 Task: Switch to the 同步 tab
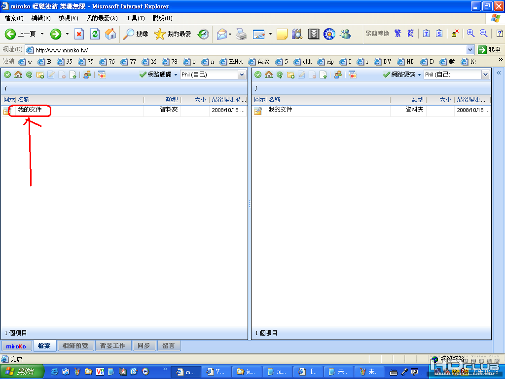click(x=144, y=346)
